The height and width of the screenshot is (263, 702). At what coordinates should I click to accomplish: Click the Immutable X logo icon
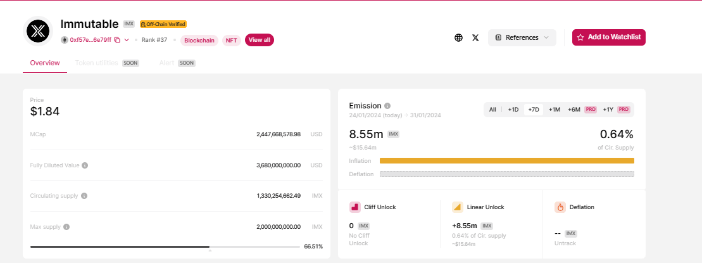click(x=39, y=31)
